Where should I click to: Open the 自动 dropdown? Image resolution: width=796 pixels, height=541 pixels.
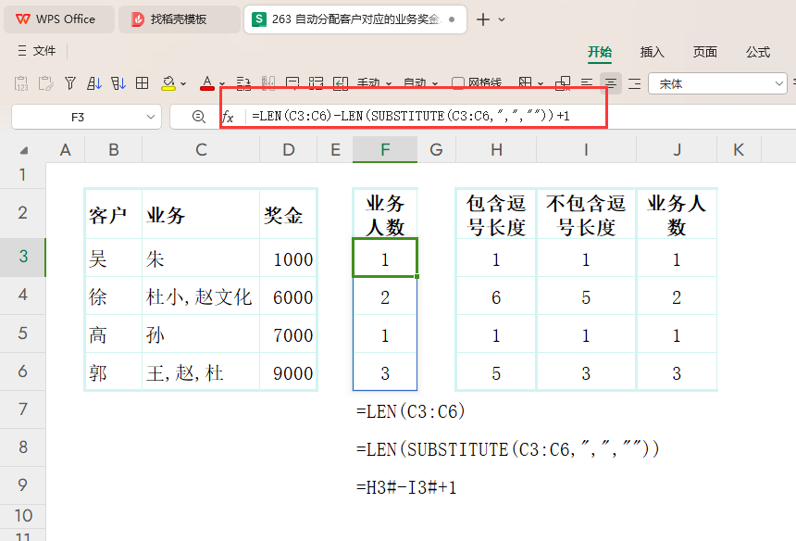tap(420, 83)
